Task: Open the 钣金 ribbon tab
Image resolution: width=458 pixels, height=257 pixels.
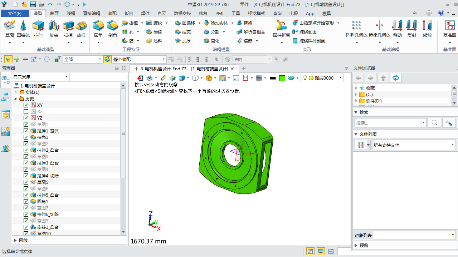Action: tap(128, 13)
